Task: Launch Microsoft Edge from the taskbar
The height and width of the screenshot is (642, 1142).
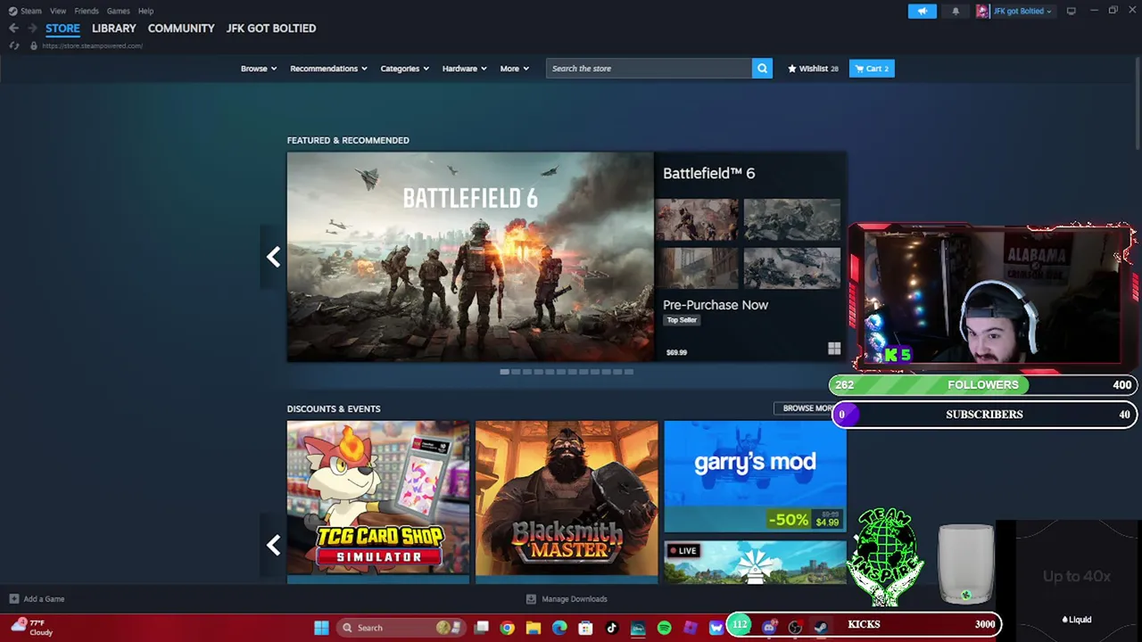Action: [x=559, y=628]
